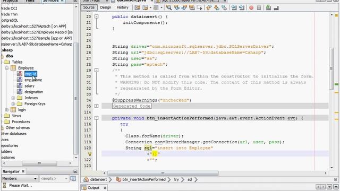Click the datainsert class breadcrumb icon
Viewport: 340px width, 191px height.
point(86,179)
